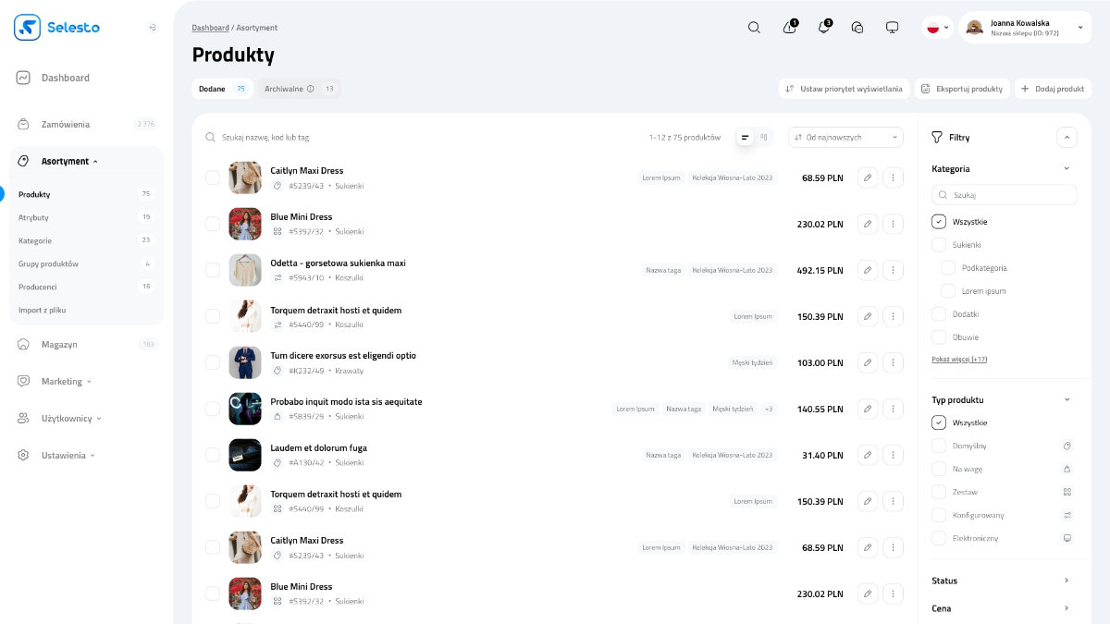Open Import z pliku in sidebar
This screenshot has height=624, width=1110.
point(43,310)
